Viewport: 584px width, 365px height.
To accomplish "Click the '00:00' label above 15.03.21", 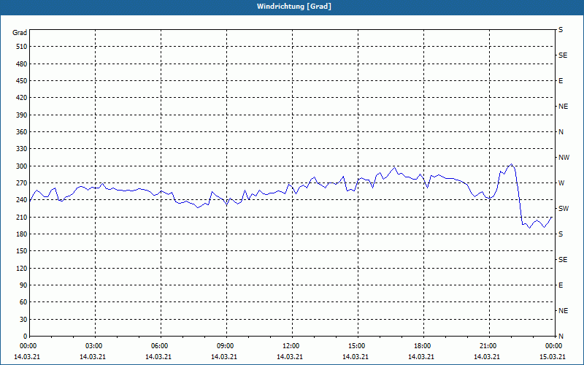I will (554, 346).
